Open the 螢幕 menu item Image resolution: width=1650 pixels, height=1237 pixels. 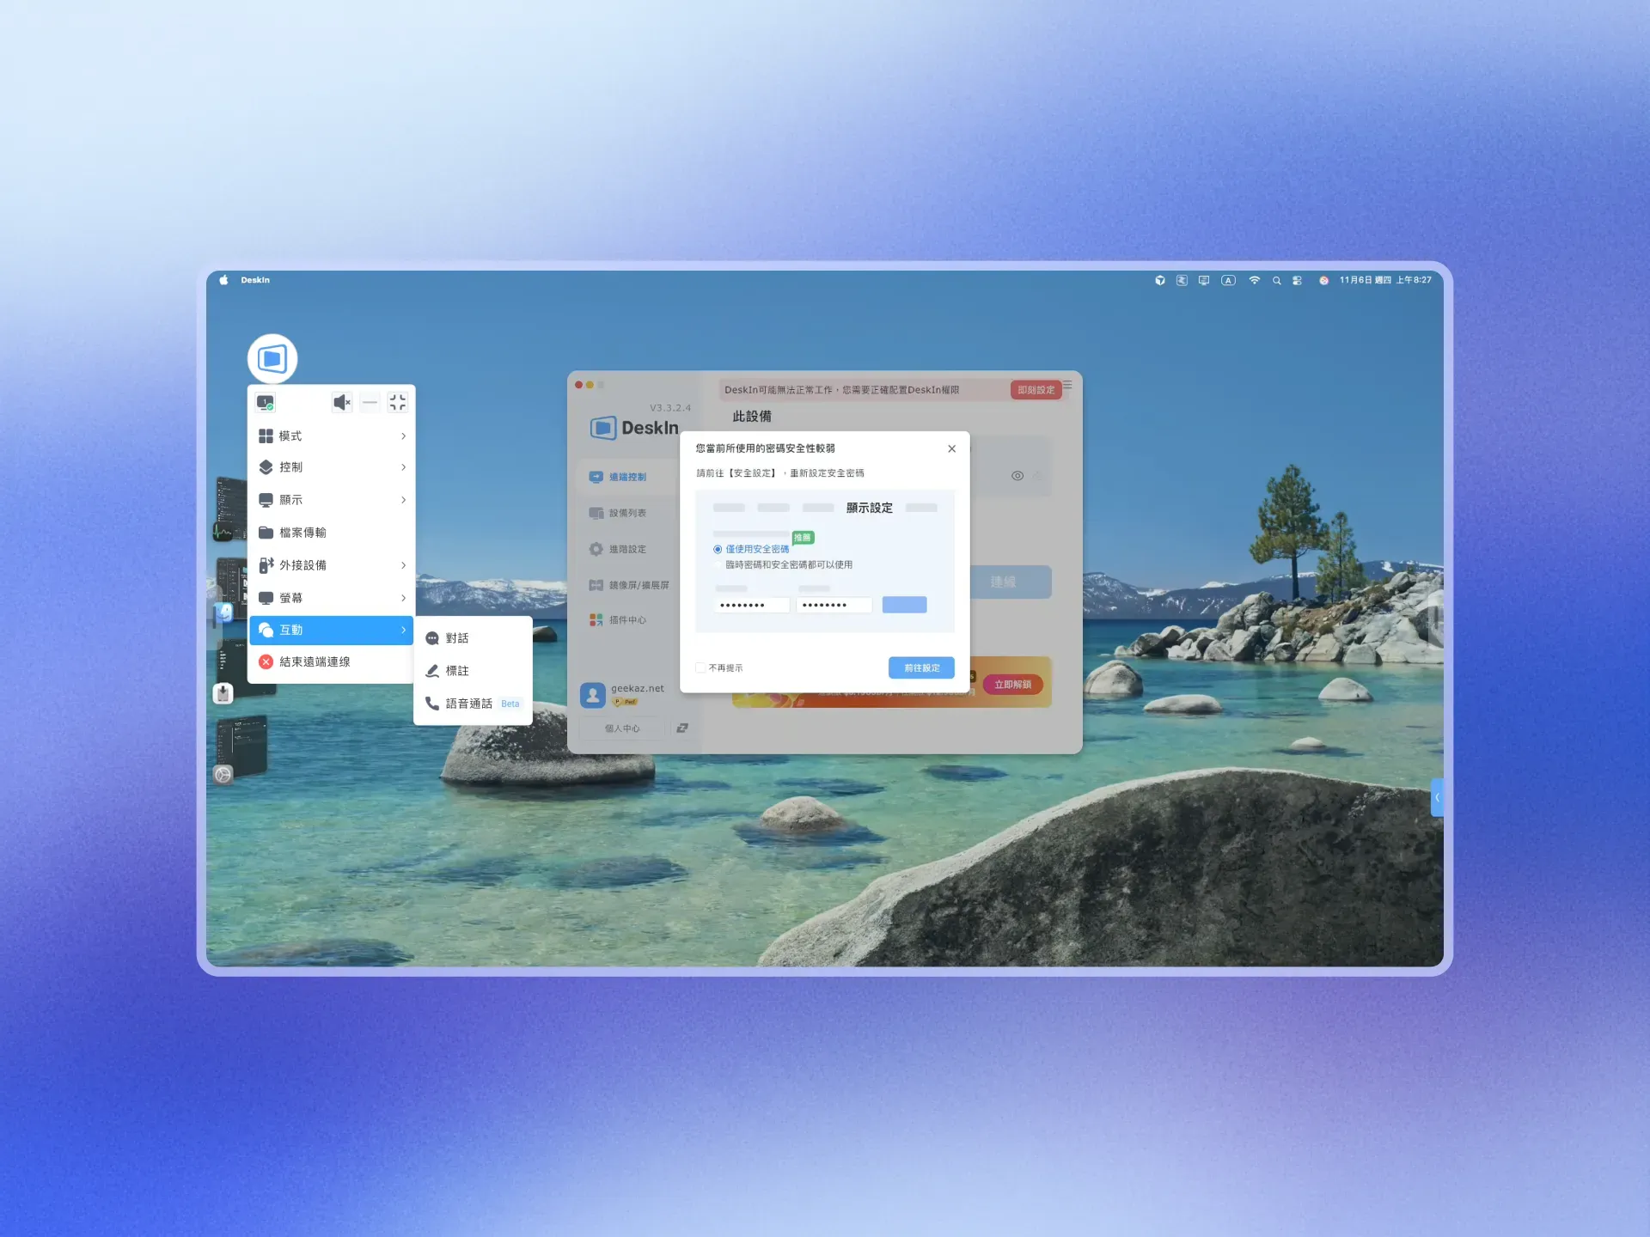(332, 598)
